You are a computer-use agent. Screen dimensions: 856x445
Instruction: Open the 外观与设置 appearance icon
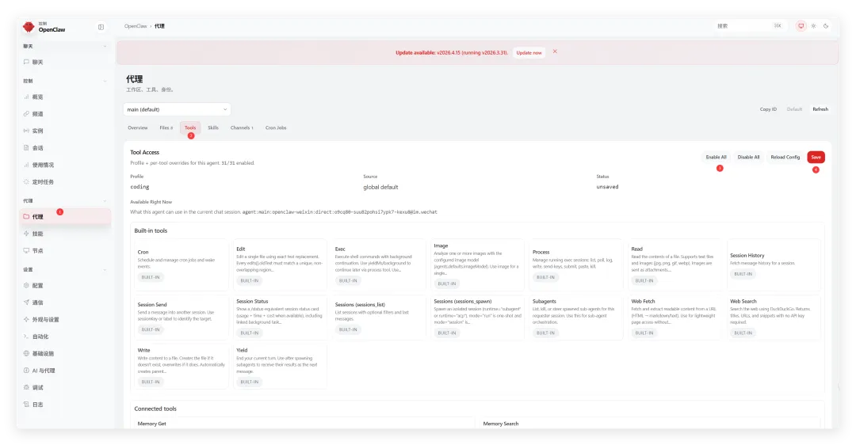(x=26, y=319)
